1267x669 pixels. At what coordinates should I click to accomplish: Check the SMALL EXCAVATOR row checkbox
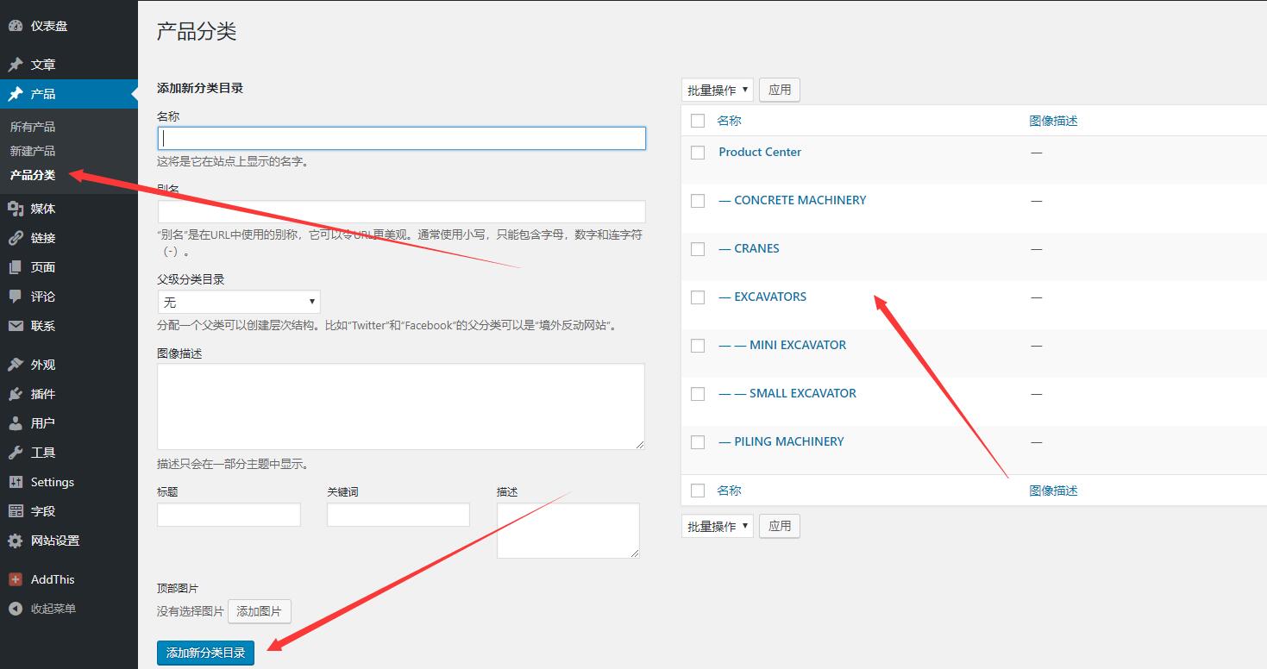point(699,393)
